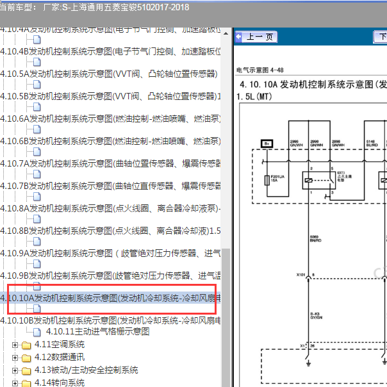
Task: Go to previous page with 上一页 button
Action: tap(256, 37)
